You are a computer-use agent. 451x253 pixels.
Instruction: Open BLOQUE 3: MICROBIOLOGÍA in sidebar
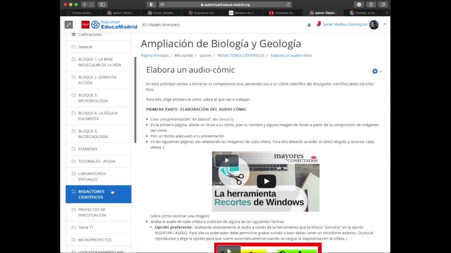click(93, 98)
